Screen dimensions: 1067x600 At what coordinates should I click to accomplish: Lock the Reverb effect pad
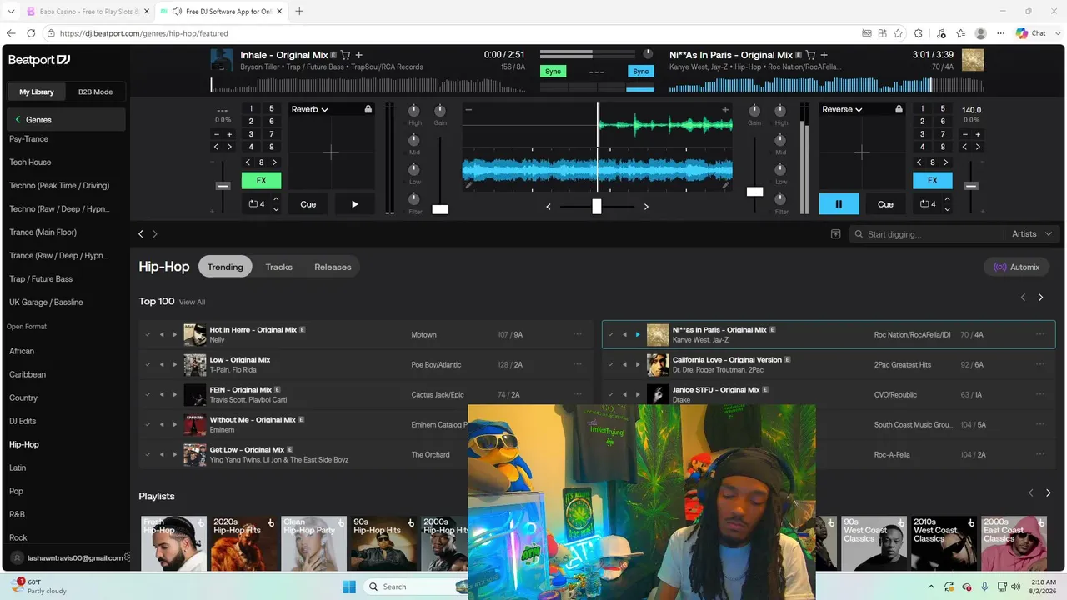pyautogui.click(x=368, y=109)
